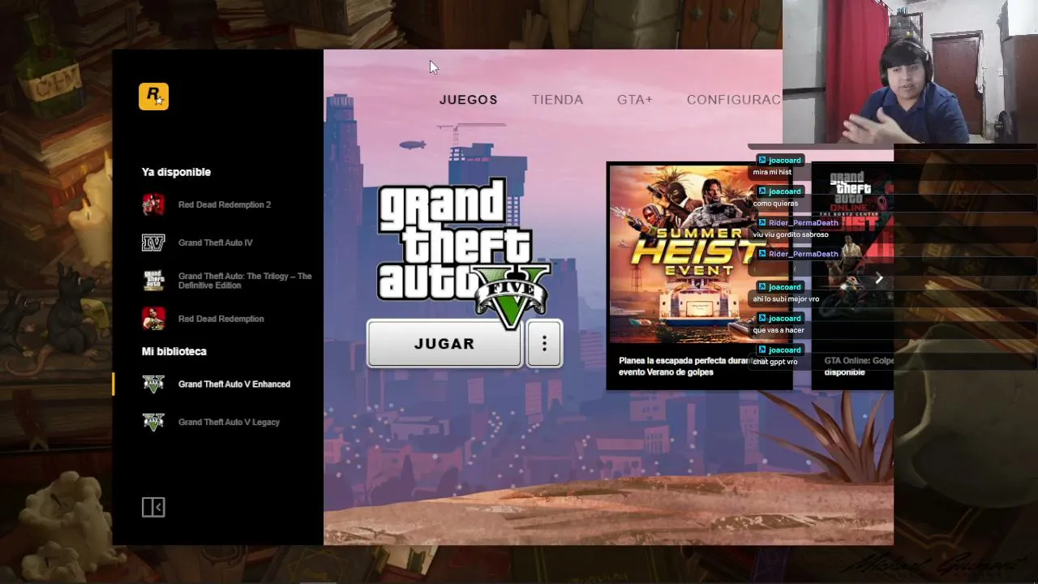The width and height of the screenshot is (1038, 584).
Task: Click the streamer webcam video overlay
Action: click(910, 72)
